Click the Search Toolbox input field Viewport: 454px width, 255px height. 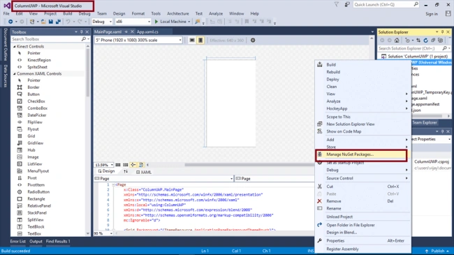point(46,39)
